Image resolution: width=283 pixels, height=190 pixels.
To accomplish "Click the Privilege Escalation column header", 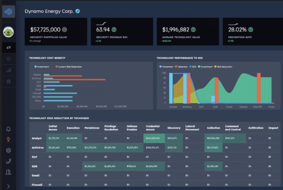I will click(x=111, y=128).
